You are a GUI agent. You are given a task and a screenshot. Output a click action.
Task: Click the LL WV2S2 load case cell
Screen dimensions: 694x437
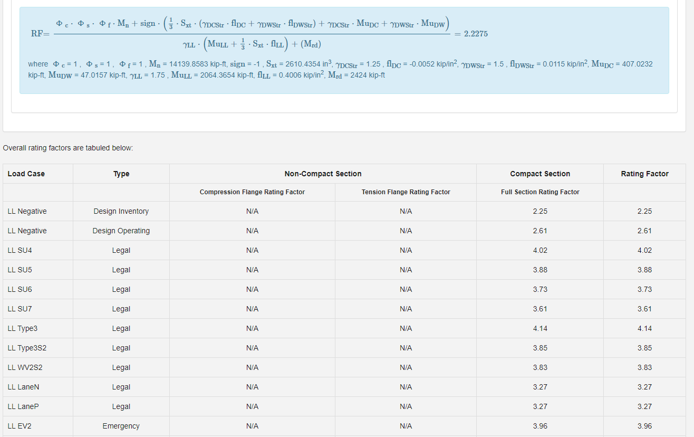point(25,367)
